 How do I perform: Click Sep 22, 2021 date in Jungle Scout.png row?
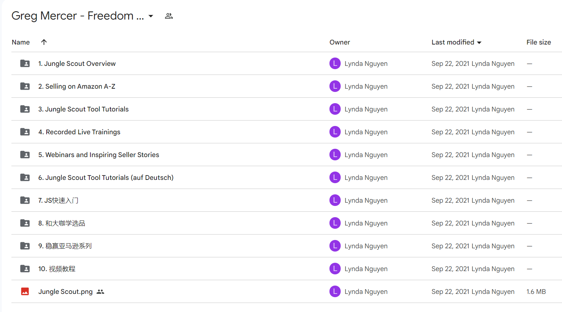(450, 292)
